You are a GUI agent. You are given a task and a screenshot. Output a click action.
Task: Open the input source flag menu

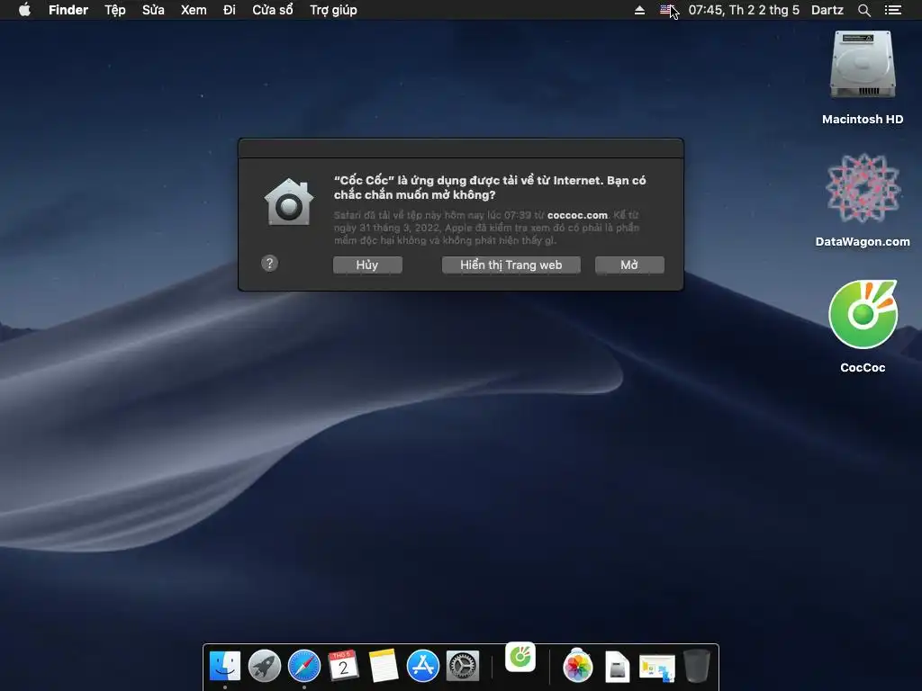click(666, 10)
